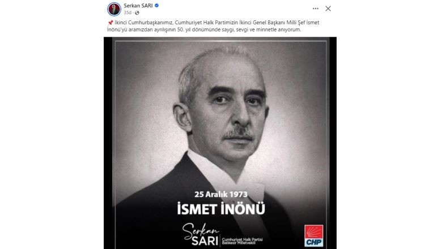Click the CHP party logo in image
This screenshot has width=442, height=249.
[x=314, y=235]
